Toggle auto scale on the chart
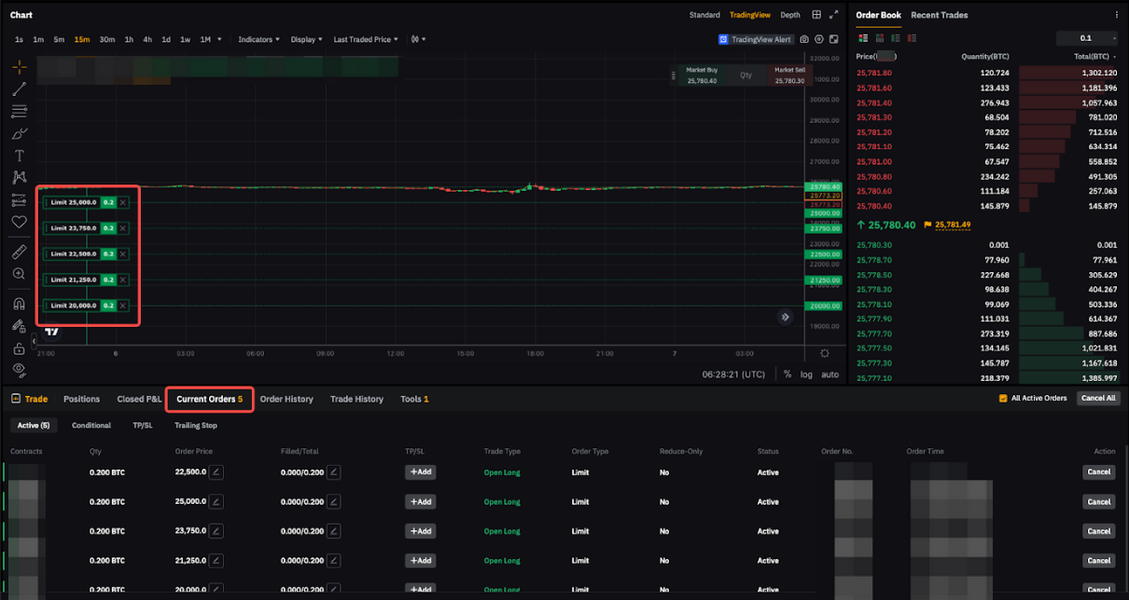This screenshot has width=1129, height=600. (829, 375)
